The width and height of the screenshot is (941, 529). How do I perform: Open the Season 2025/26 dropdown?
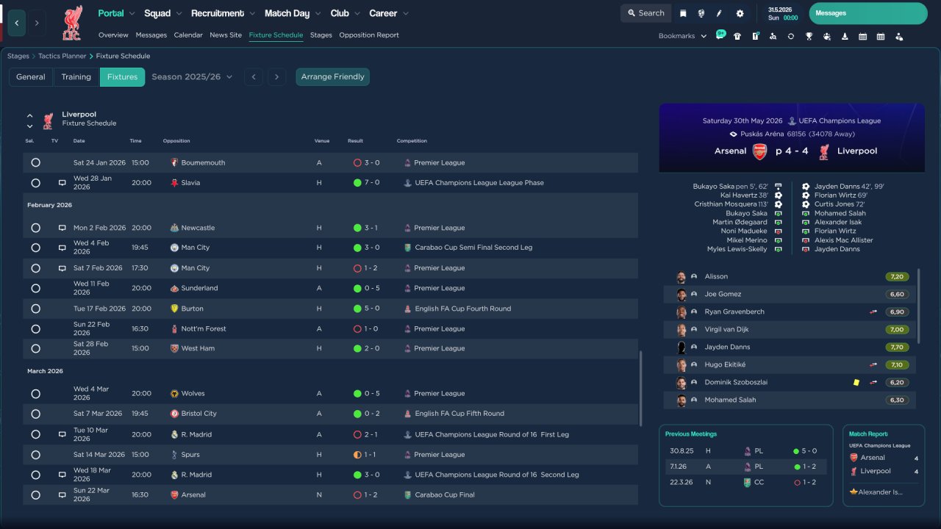coord(192,76)
